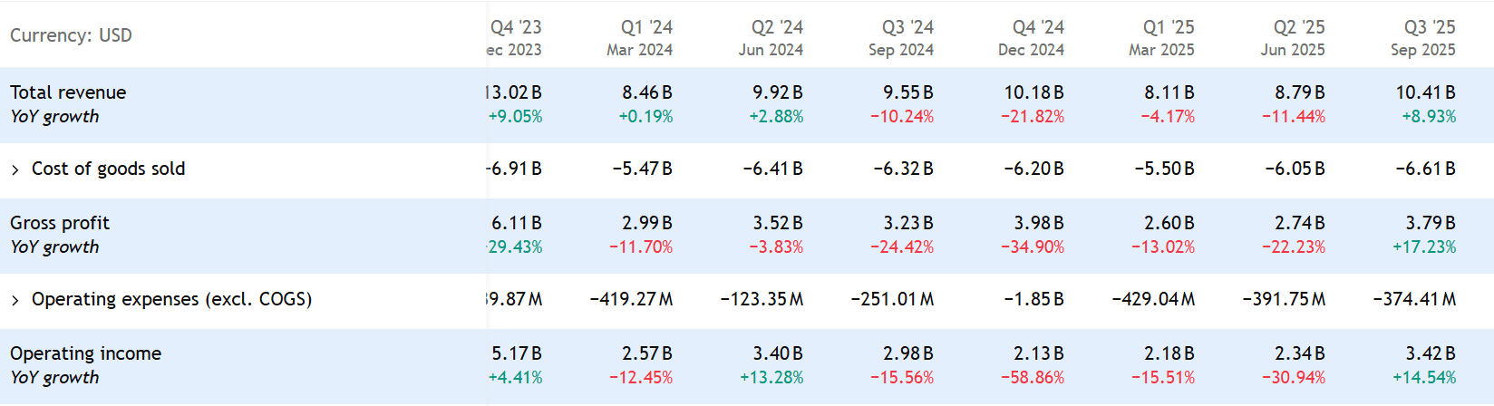This screenshot has height=406, width=1494.
Task: Select the −1.85 B operating expenses cell
Action: click(1033, 299)
